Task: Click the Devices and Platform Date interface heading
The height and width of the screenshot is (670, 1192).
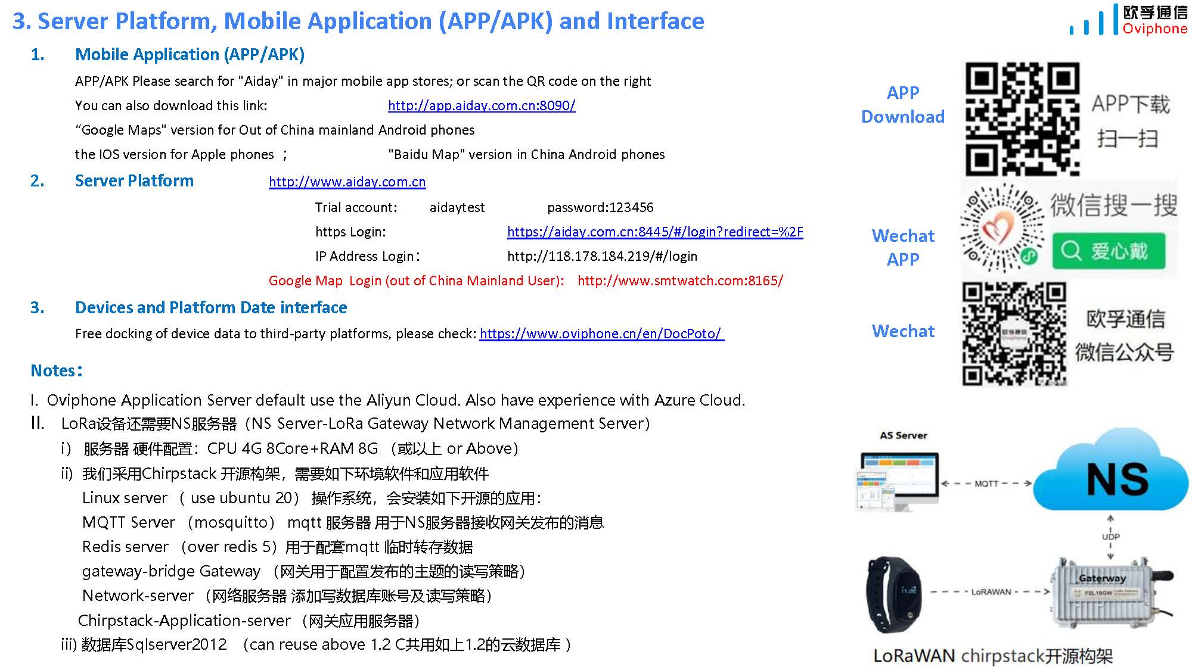Action: point(211,307)
